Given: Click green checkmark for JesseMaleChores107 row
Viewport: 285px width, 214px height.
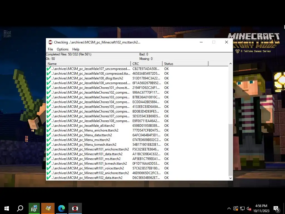Looking at the screenshot, I should click(48, 116).
